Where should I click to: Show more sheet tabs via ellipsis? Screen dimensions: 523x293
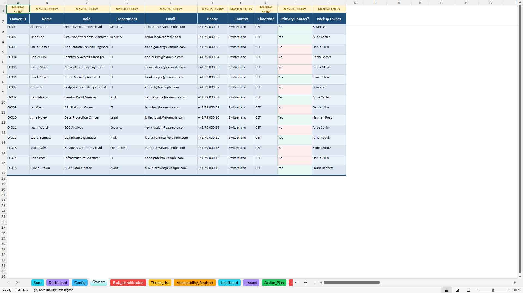tap(297, 283)
